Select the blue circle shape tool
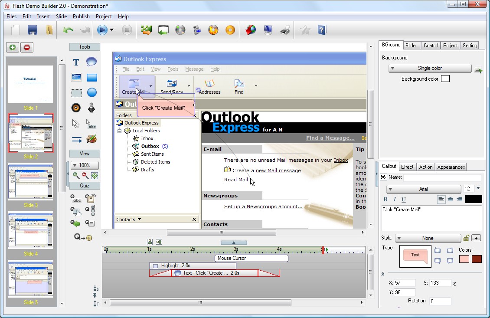490x318 pixels. pyautogui.click(x=92, y=92)
